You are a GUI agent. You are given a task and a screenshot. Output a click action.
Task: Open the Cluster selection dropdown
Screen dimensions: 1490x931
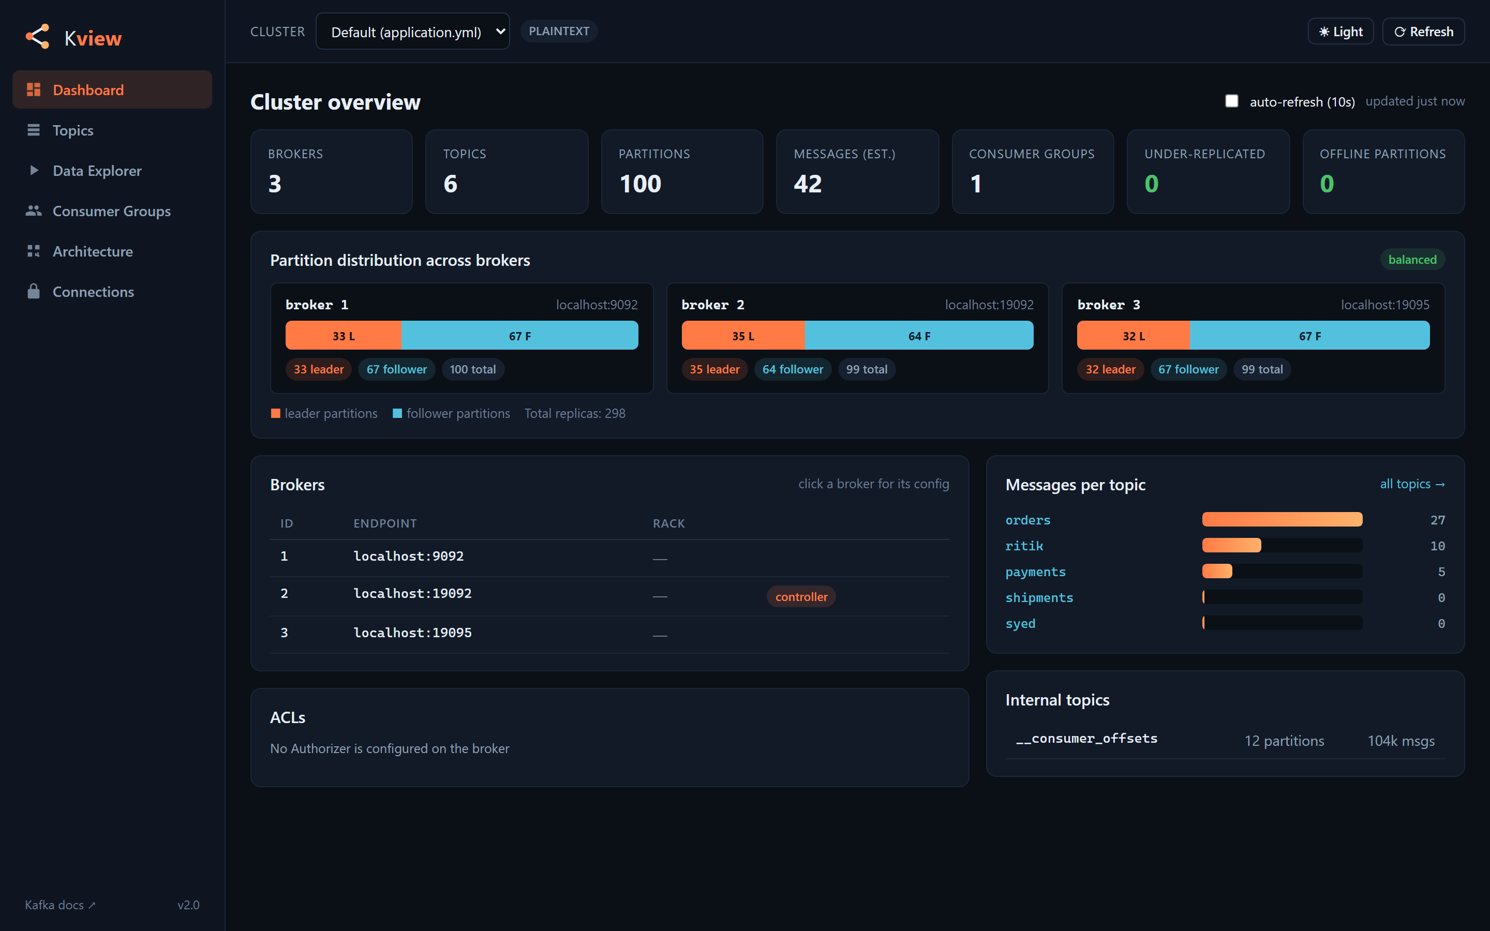[x=412, y=32]
